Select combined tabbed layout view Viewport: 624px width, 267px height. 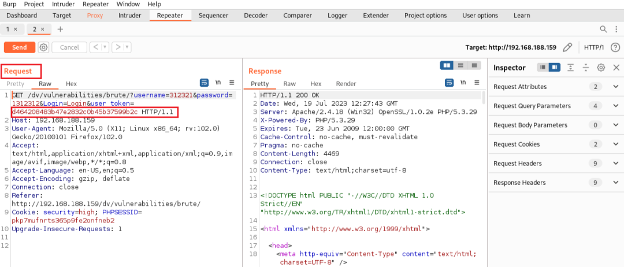[x=474, y=65]
